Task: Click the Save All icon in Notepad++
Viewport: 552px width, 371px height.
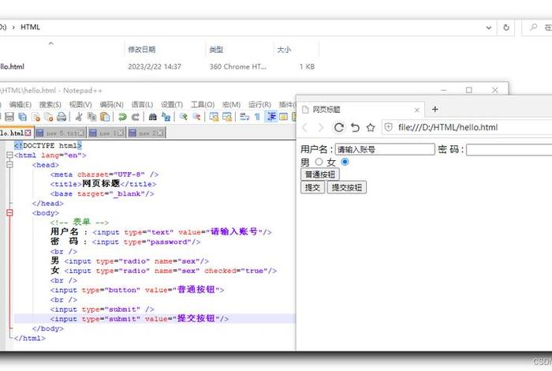Action: 23,117
